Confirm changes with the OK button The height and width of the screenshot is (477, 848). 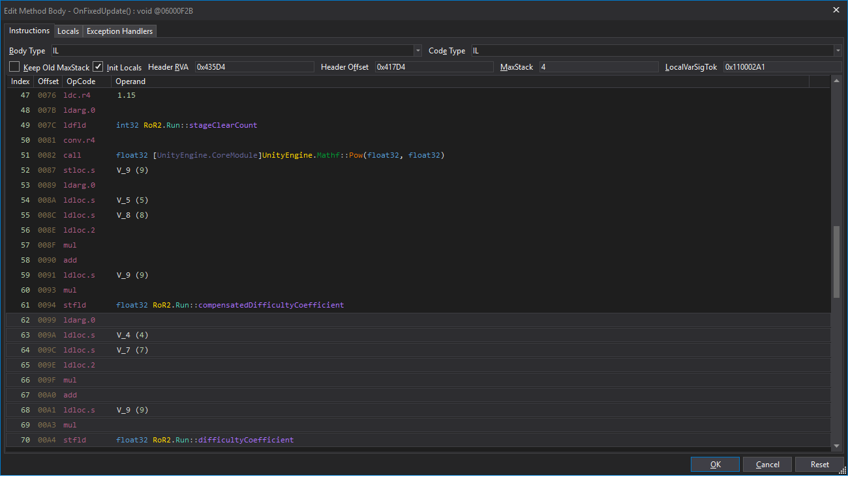[716, 465]
